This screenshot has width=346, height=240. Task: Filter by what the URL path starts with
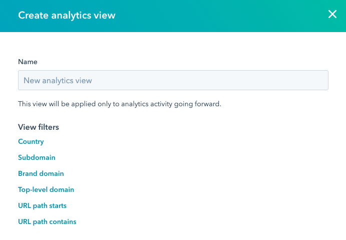coord(42,206)
